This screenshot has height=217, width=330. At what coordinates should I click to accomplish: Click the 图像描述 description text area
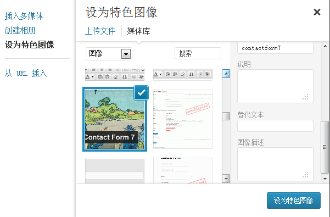pos(275,164)
